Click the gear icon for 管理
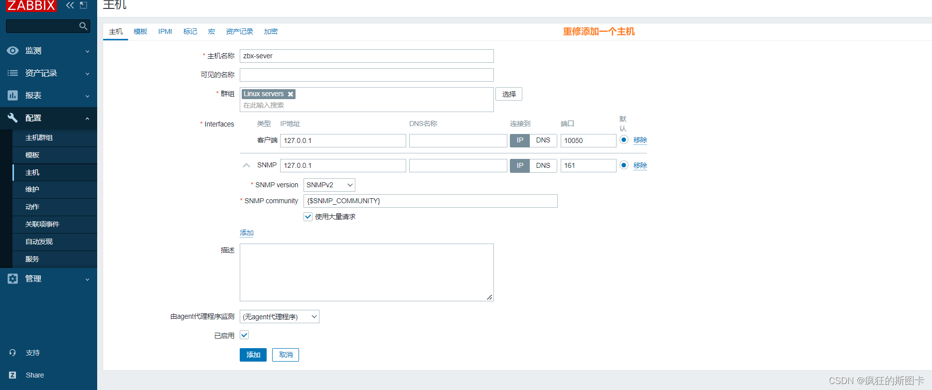Viewport: 932px width, 390px height. 13,279
